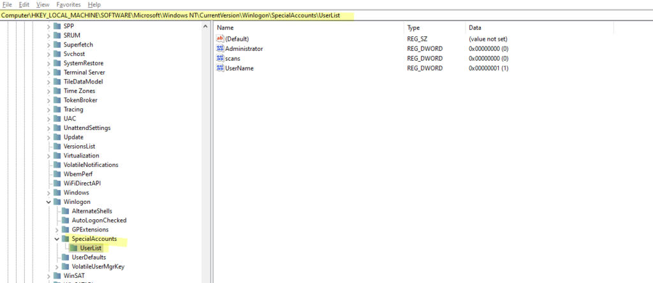The width and height of the screenshot is (653, 283).
Task: Select the WiFiDirectAPI folder icon
Action: (x=57, y=183)
